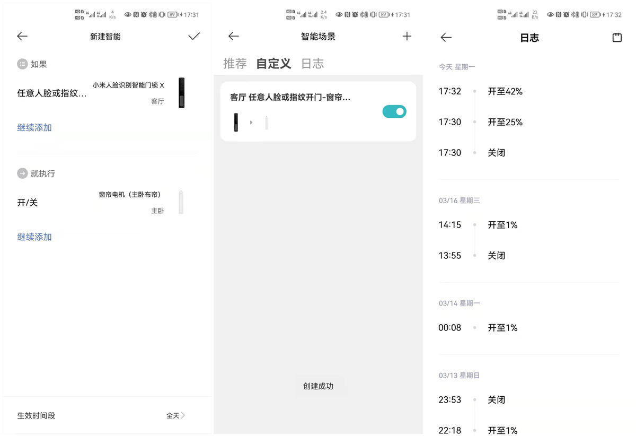Open the calendar icon on the 日志 page

(x=617, y=37)
